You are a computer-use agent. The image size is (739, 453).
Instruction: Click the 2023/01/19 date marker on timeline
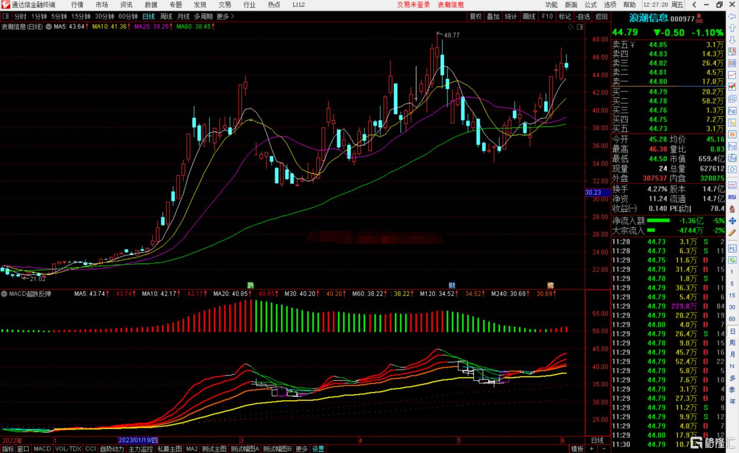pos(138,440)
